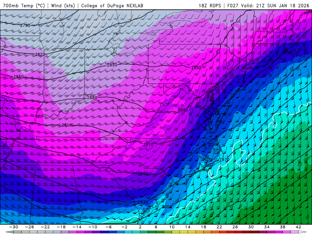This screenshot has height=234, width=312.
Task: Click the 'F027 Valid: 21Z SUN JAN 18 2026' text
Action: (x=268, y=5)
